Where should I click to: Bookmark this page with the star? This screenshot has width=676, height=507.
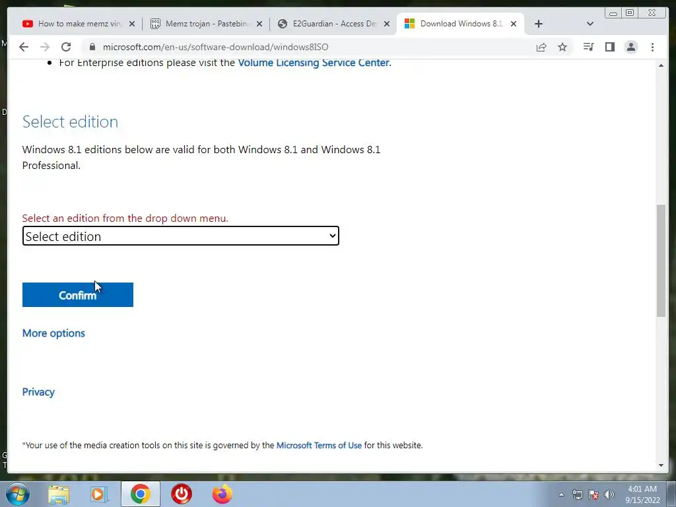click(x=562, y=47)
